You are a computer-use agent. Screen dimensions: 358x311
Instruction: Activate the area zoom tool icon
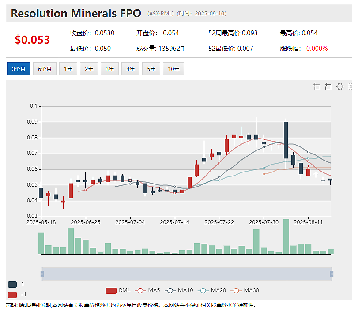coord(317,87)
